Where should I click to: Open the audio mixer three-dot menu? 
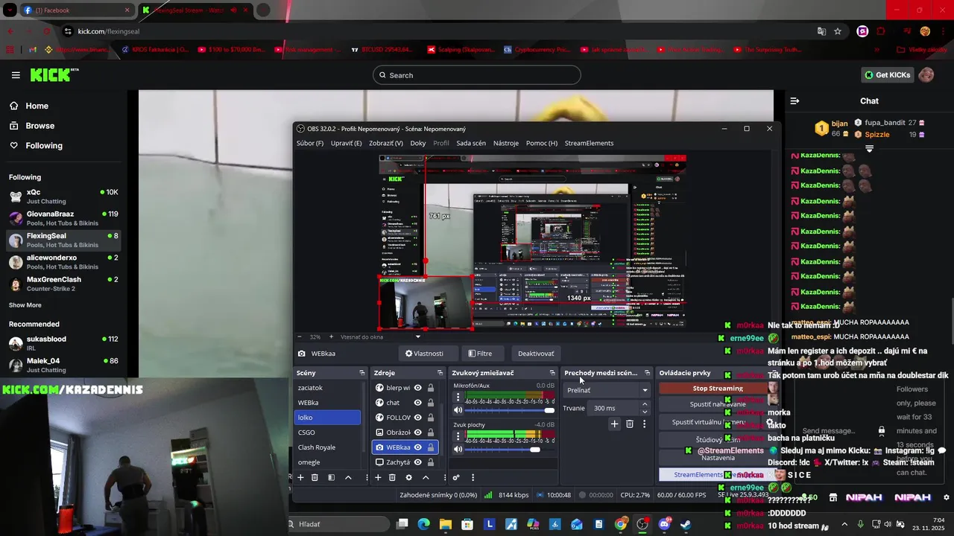(473, 477)
